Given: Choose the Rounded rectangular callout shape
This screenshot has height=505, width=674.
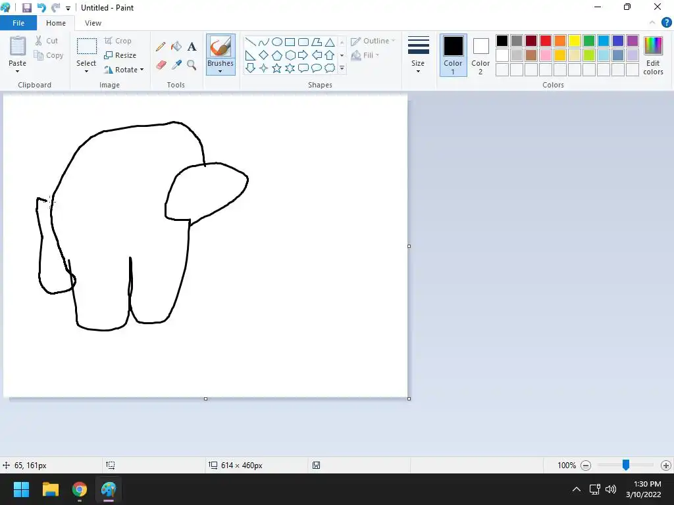Looking at the screenshot, I should [x=303, y=68].
